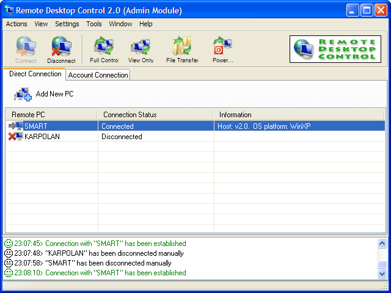Screen dimensions: 391x293
Task: Click the 23:07:45 connection established log line
Action: pos(100,244)
